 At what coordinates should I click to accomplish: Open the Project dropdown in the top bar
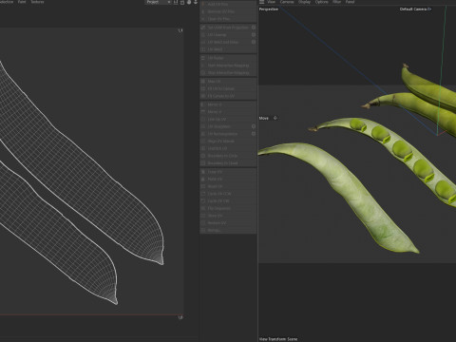pyautogui.click(x=158, y=2)
